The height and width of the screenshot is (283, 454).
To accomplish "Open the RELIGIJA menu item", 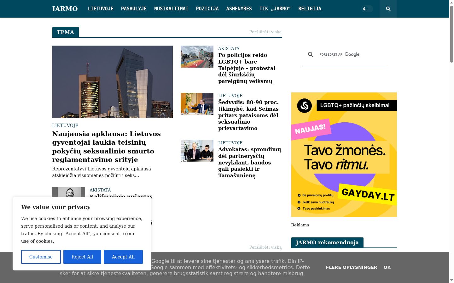I will pos(310,9).
